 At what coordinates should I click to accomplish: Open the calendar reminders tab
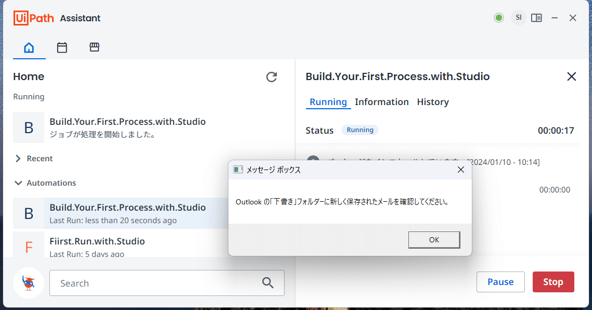(62, 47)
